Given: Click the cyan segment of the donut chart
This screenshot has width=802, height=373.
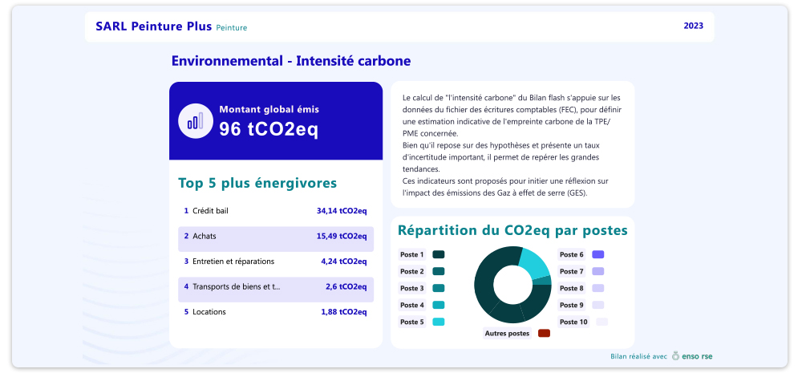Looking at the screenshot, I should click(533, 263).
